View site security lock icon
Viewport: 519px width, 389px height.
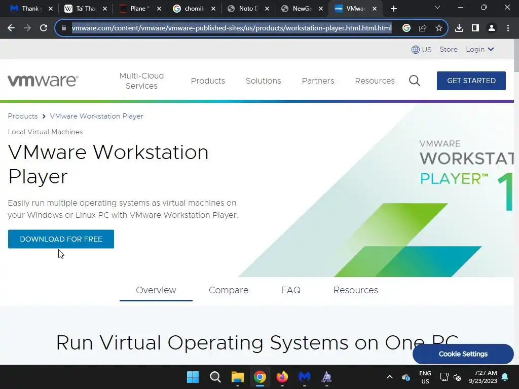click(64, 28)
